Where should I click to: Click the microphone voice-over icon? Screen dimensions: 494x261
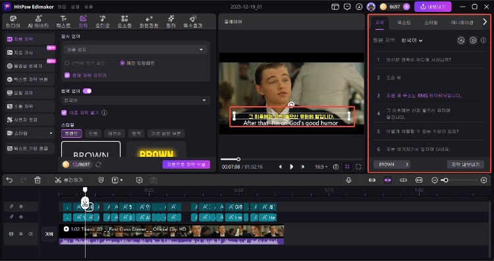[348, 180]
